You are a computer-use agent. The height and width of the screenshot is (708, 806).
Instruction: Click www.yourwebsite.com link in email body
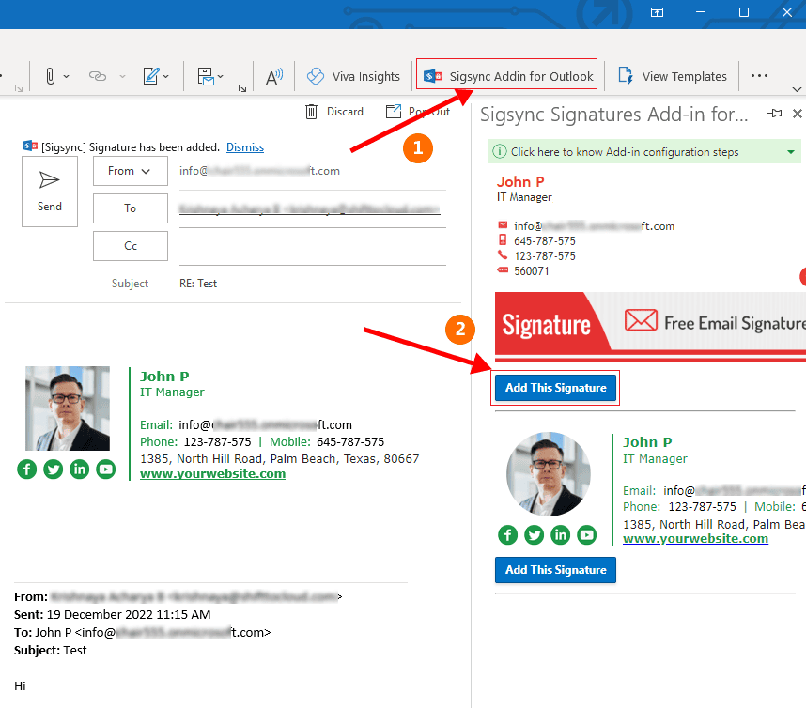coord(212,474)
